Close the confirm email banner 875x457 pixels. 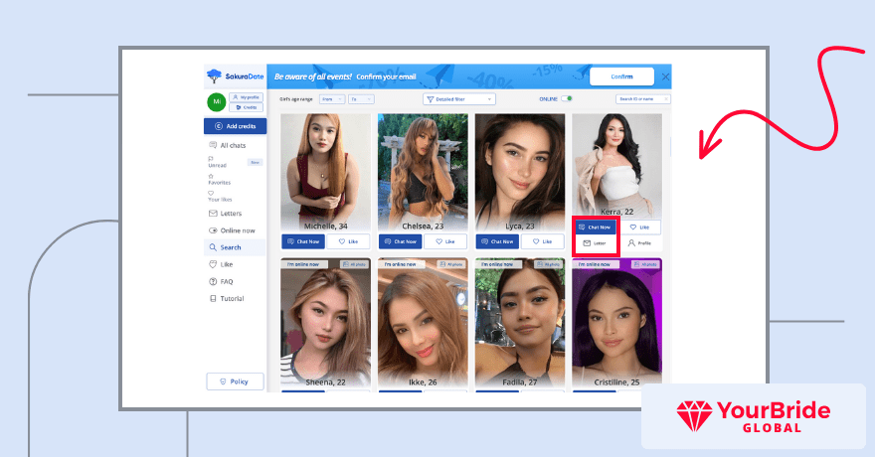[x=665, y=76]
